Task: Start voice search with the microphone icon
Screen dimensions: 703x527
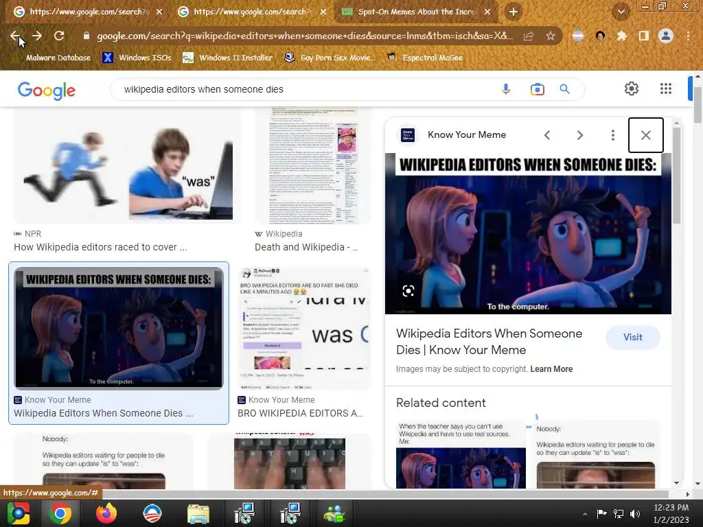Action: (506, 89)
